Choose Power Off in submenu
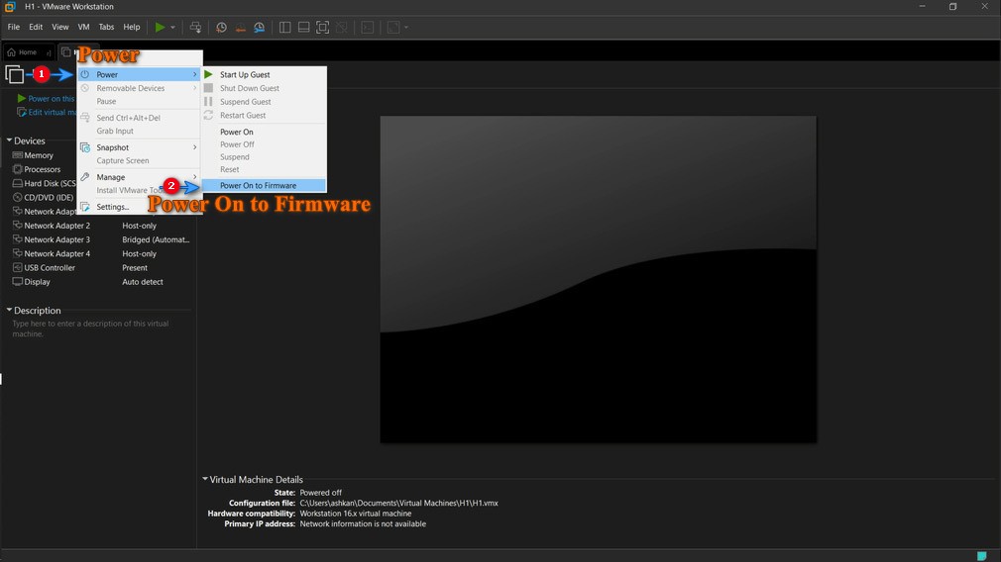The image size is (1001, 562). coord(264,144)
